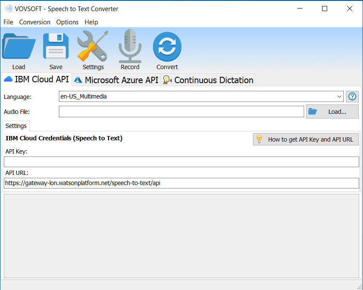This screenshot has height=290, width=363.
Task: Click the window resize grip in status bar
Action: [x=359, y=287]
